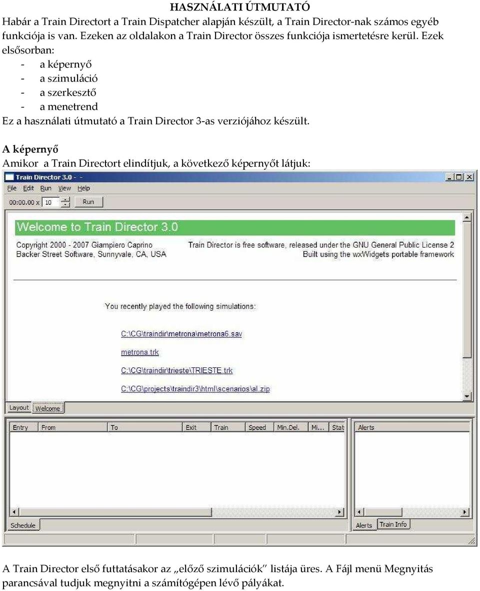Switch to the Welcome tab
The width and height of the screenshot is (480, 591).
pos(48,408)
